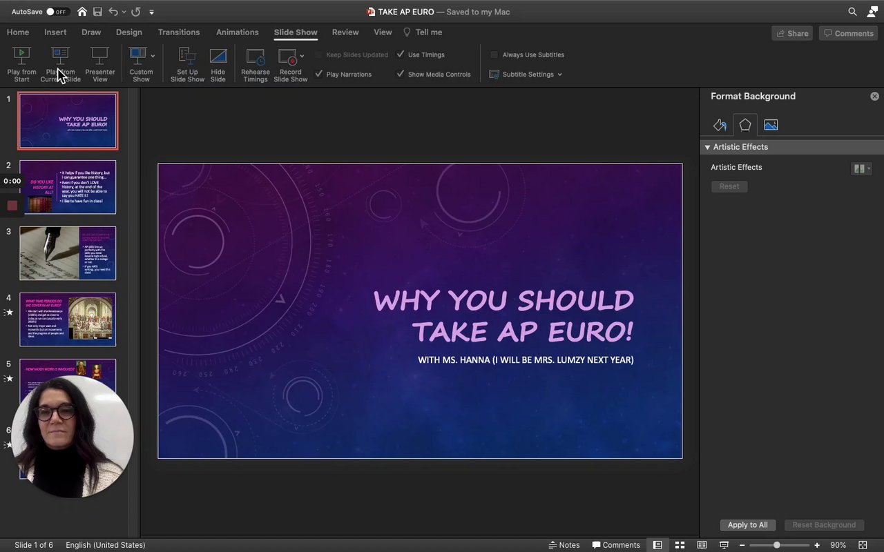Uncheck Use Timings checkbox

click(401, 55)
